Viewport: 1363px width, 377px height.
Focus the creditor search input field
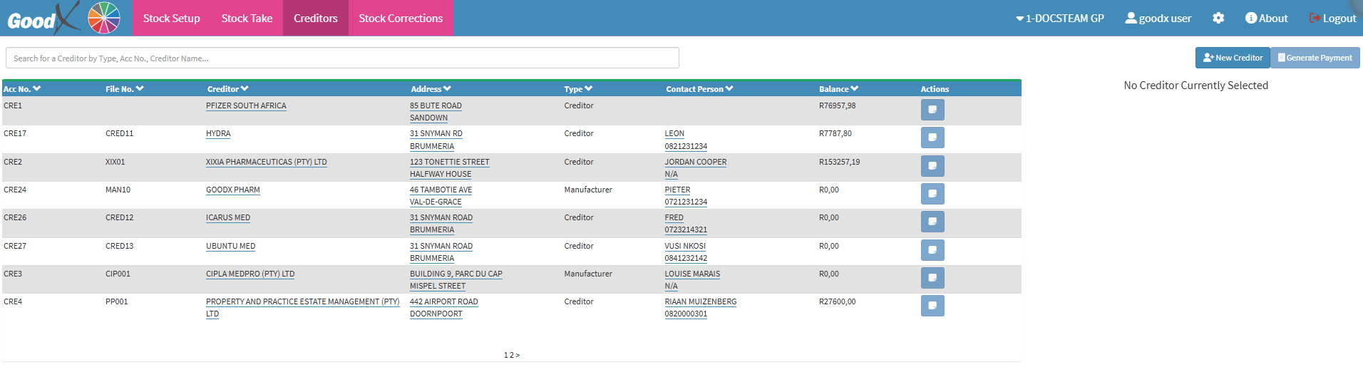click(342, 58)
